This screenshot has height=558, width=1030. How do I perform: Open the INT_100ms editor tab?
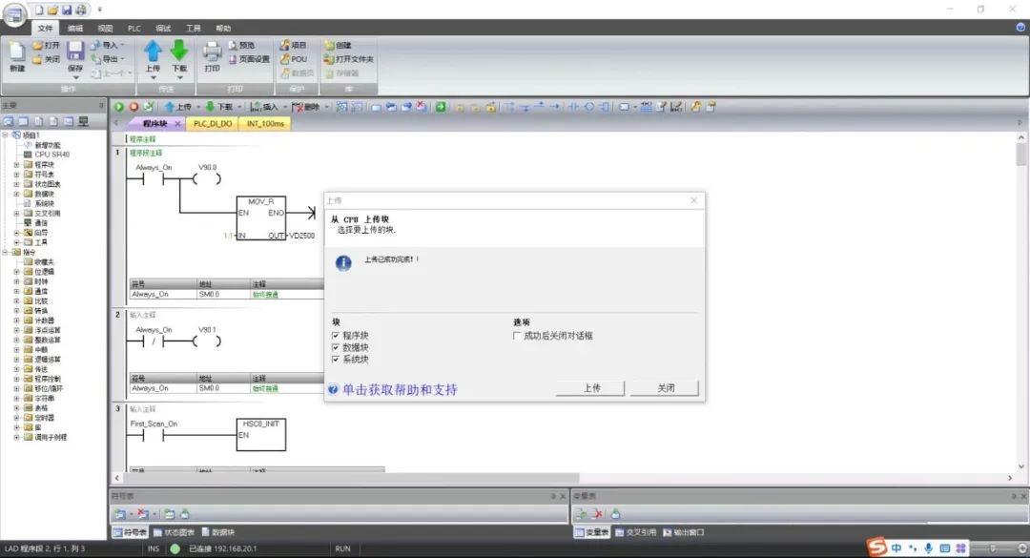tap(266, 123)
